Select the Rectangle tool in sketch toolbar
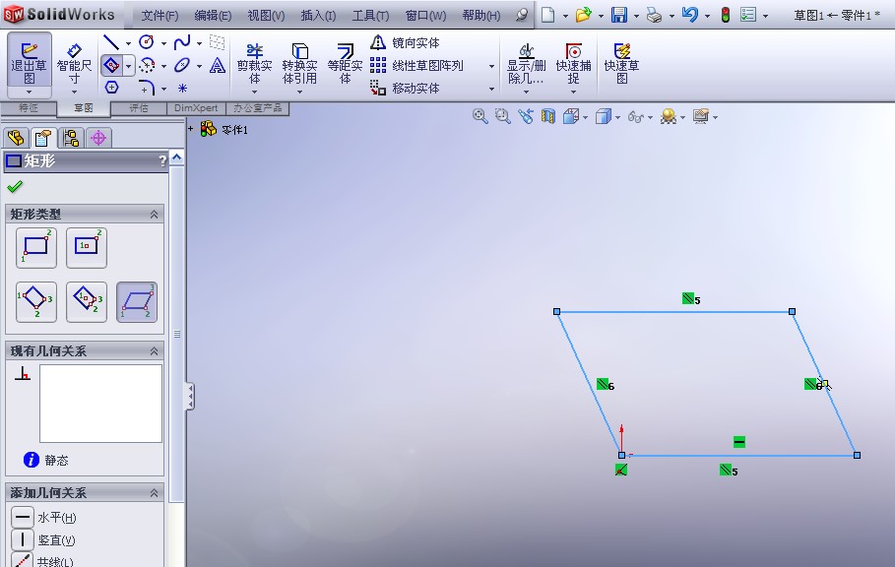Viewport: 895px width, 567px height. point(112,66)
